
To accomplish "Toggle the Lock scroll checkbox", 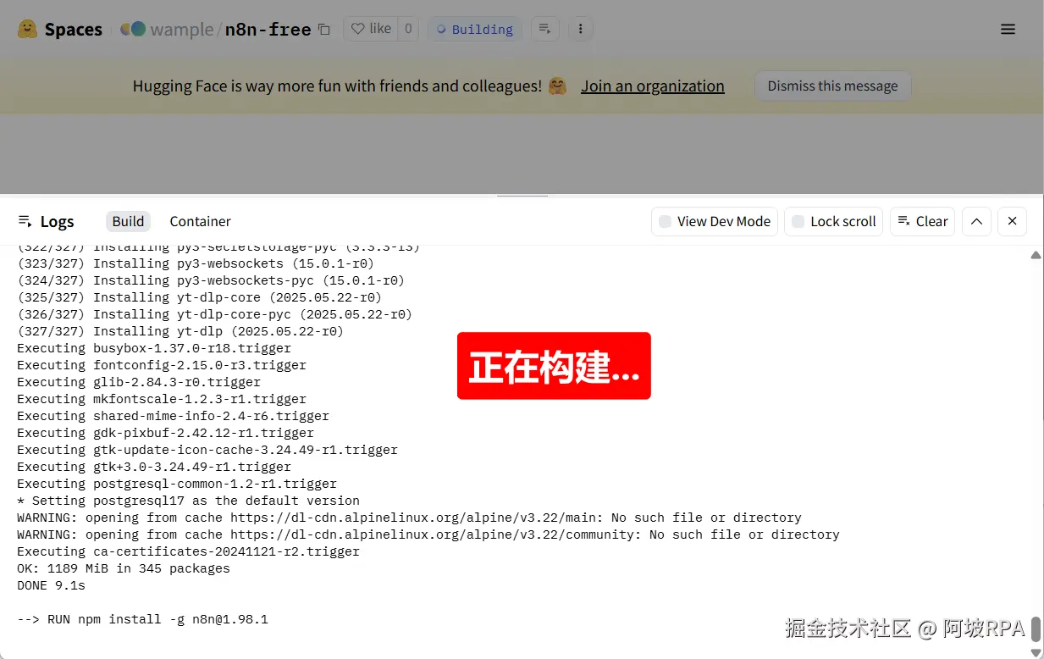I will (x=798, y=221).
